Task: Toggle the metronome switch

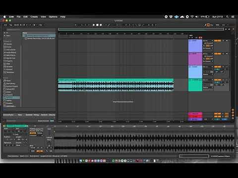Action: point(34,25)
